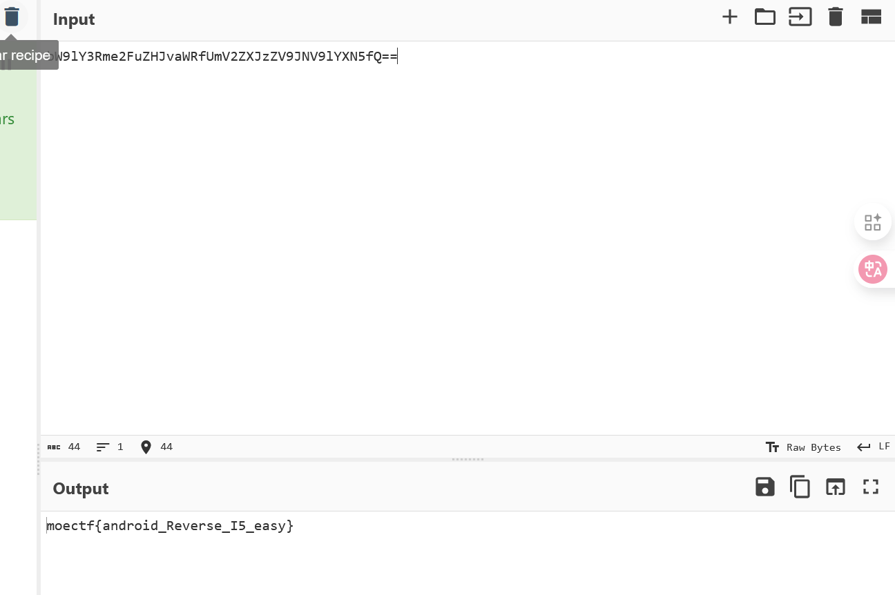Reset the pane layout
The height and width of the screenshot is (595, 895).
(871, 17)
